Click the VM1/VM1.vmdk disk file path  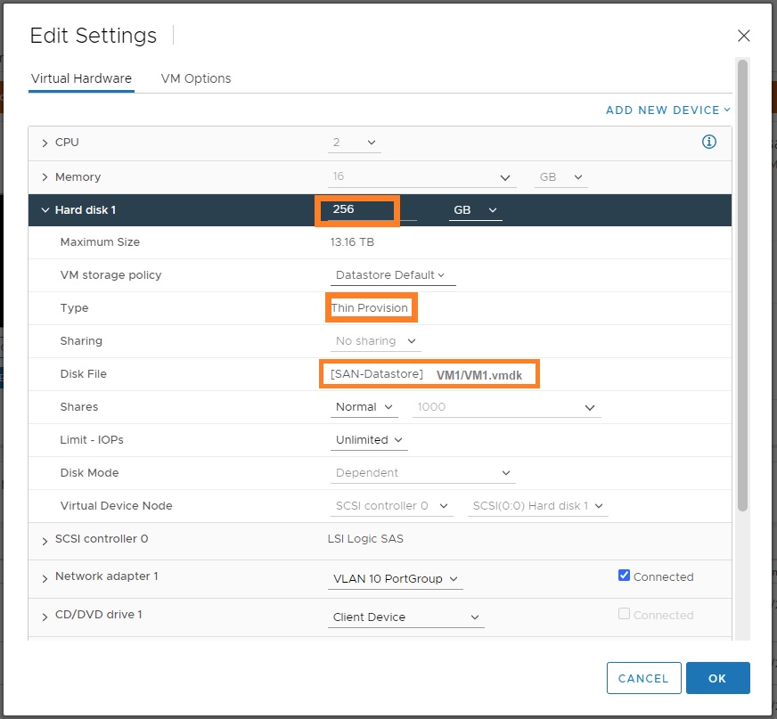point(479,375)
